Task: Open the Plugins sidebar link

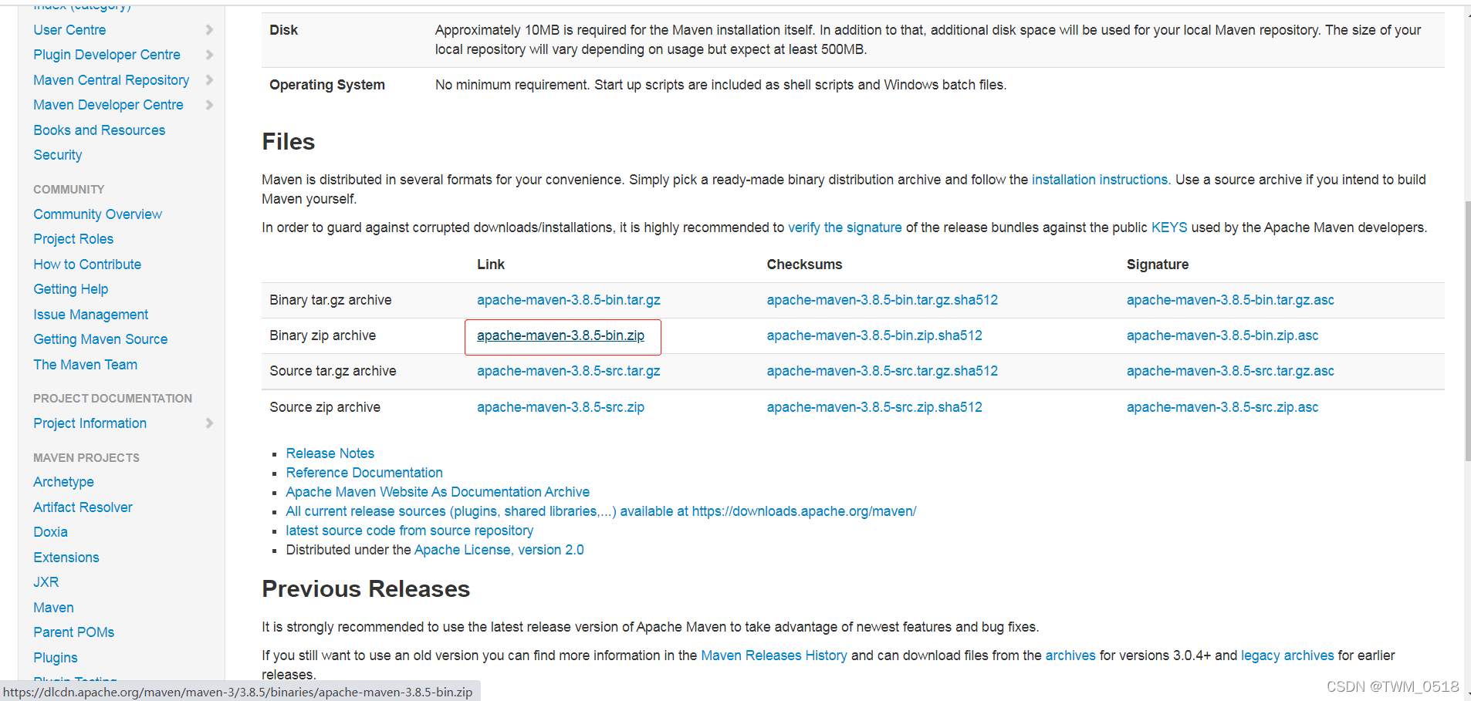Action: (x=55, y=658)
